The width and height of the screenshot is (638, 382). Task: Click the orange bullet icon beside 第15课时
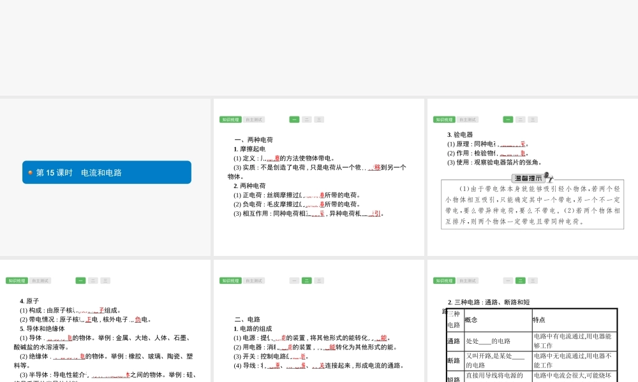[x=30, y=173]
